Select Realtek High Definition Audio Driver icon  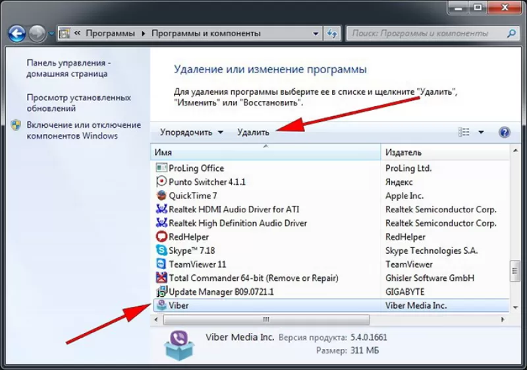[x=161, y=223]
